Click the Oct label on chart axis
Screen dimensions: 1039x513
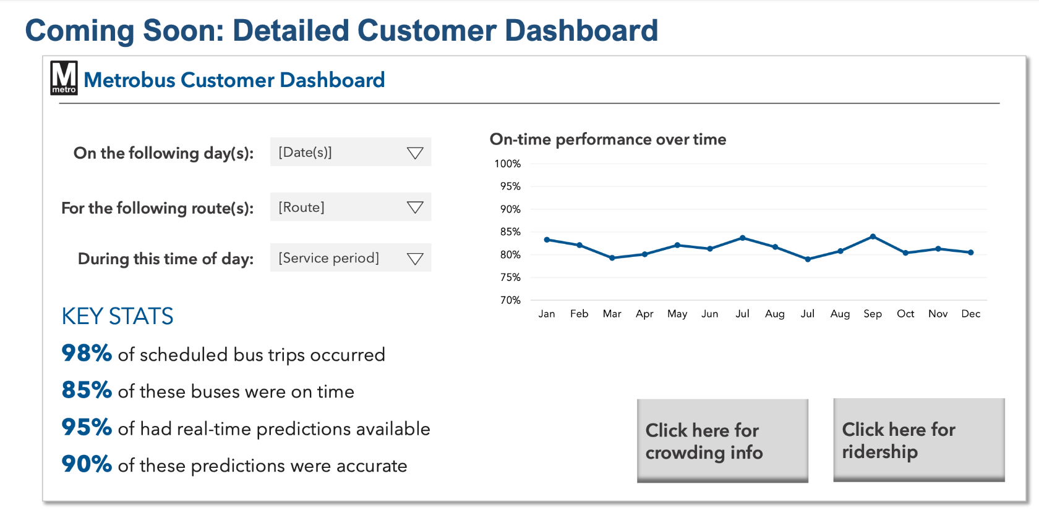click(905, 314)
